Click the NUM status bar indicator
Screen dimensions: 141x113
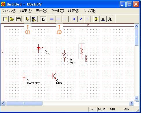coord(101,109)
